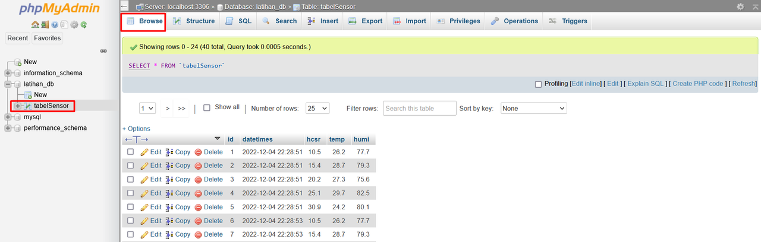
Task: Select checkbox for row id 7
Action: click(131, 234)
